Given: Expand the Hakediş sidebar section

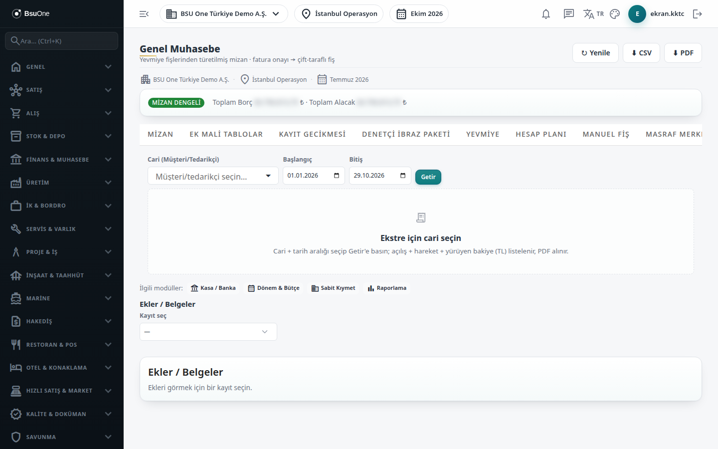Looking at the screenshot, I should click(62, 321).
